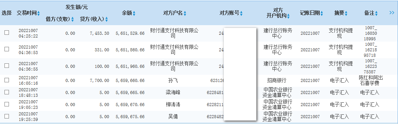
Task: Tick checkbox for 18:48:13 transaction
Action: coord(7,92)
